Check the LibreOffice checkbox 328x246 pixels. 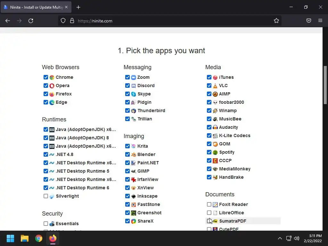coord(209,213)
